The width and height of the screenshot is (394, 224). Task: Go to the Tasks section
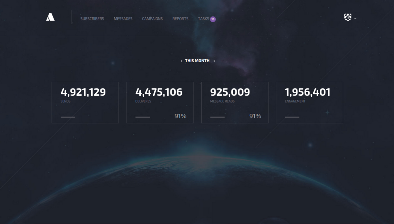(204, 19)
